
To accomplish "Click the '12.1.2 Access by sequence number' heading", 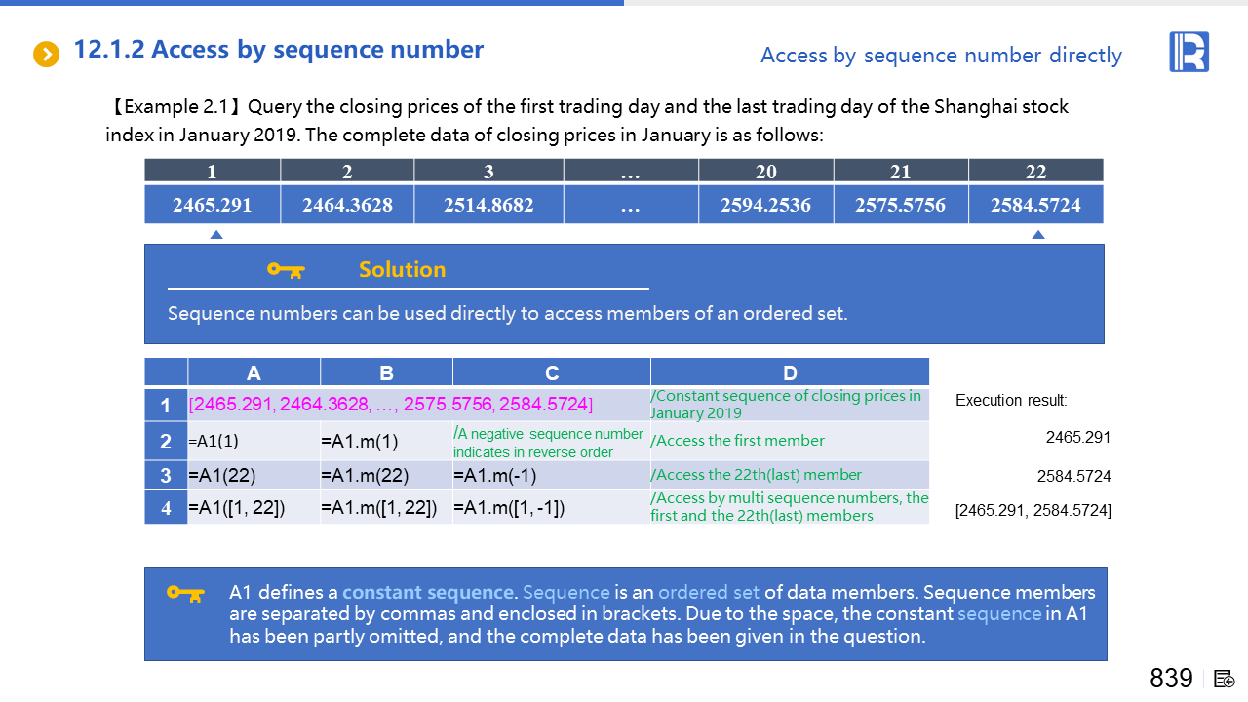I will 279,50.
